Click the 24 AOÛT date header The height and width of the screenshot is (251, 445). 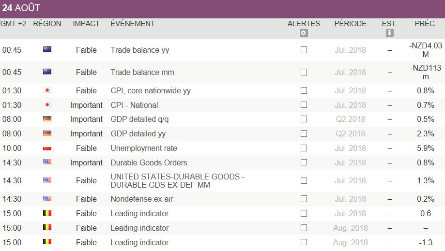click(21, 8)
